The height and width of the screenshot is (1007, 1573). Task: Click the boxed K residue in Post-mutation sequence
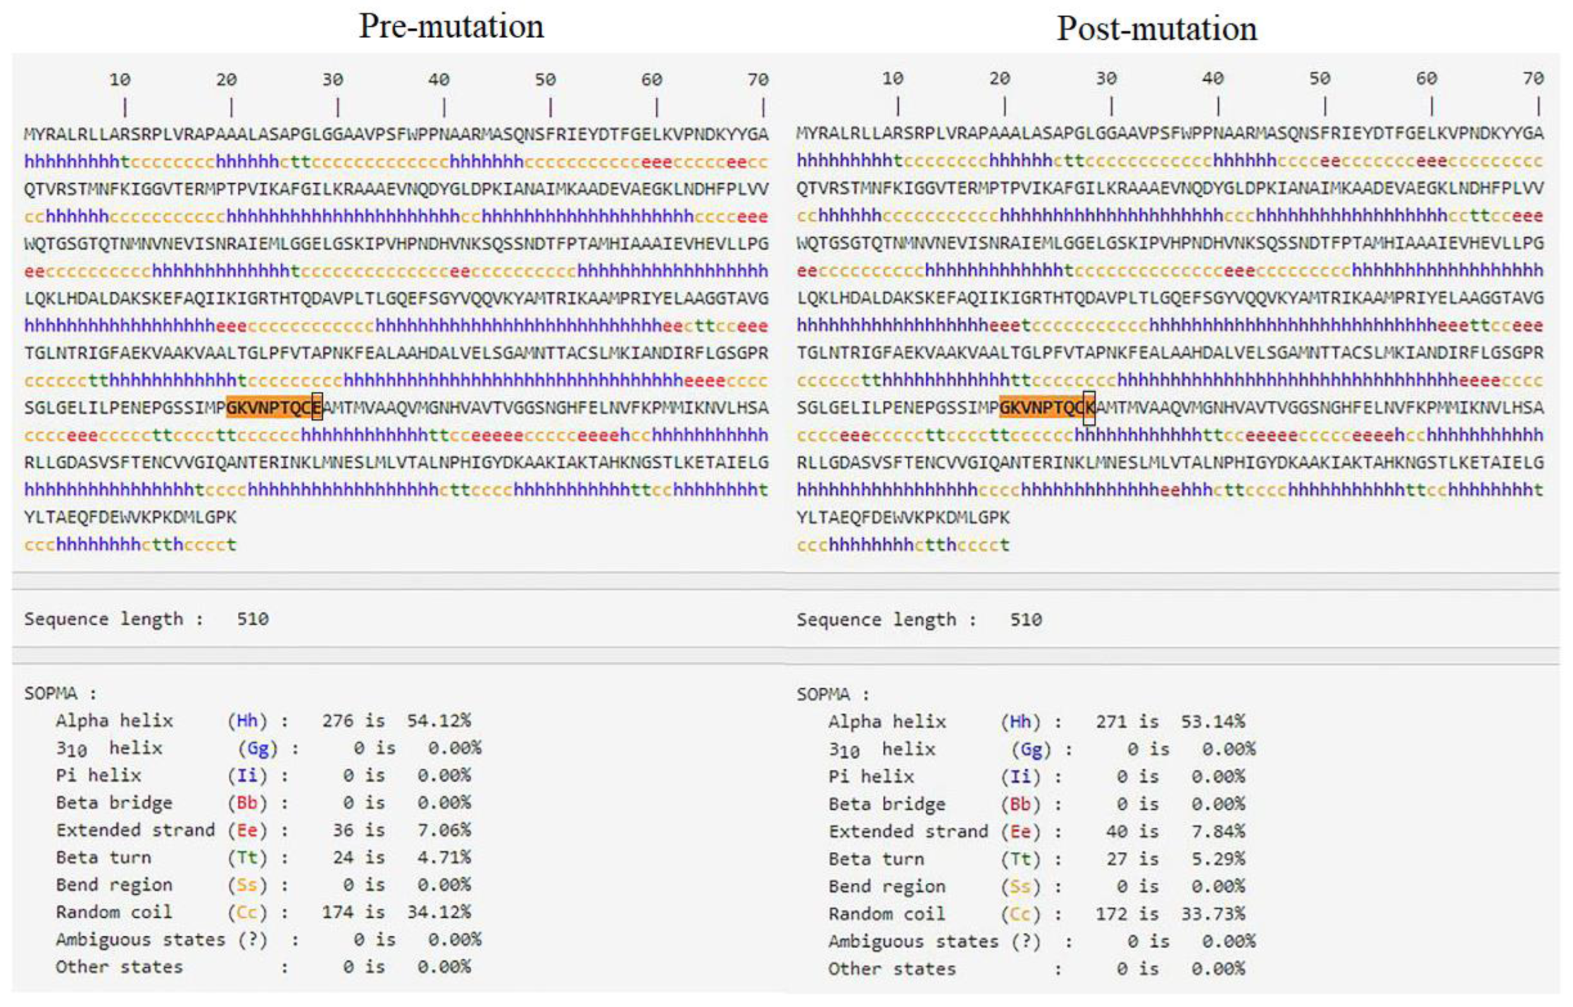(1089, 407)
